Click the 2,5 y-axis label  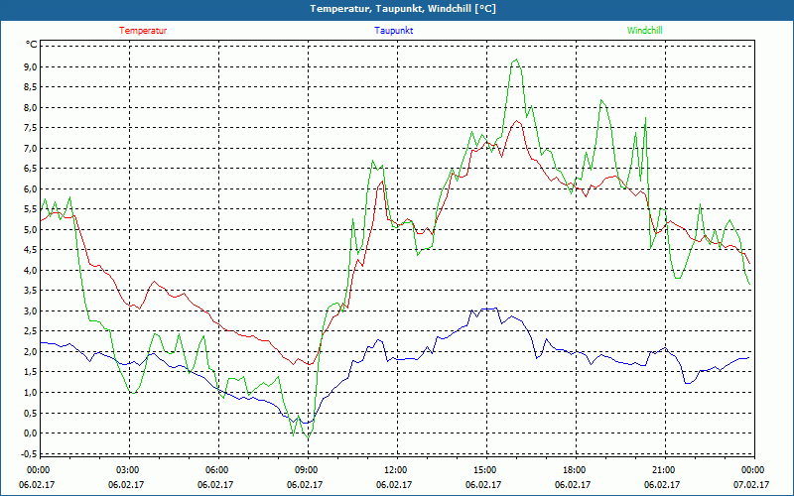(x=32, y=331)
